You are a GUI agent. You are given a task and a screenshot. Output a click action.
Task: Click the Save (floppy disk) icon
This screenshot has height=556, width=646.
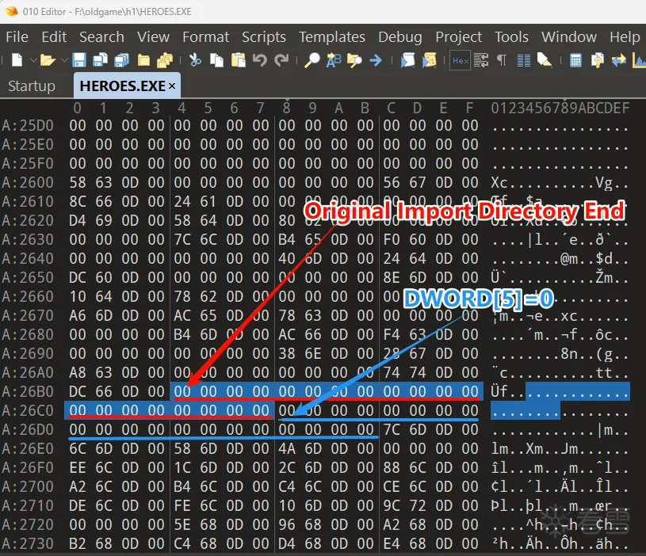pyautogui.click(x=79, y=60)
